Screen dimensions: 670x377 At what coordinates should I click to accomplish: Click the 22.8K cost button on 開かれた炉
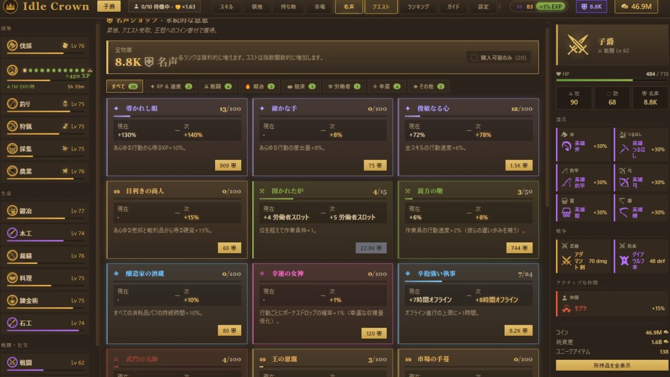[x=371, y=248]
